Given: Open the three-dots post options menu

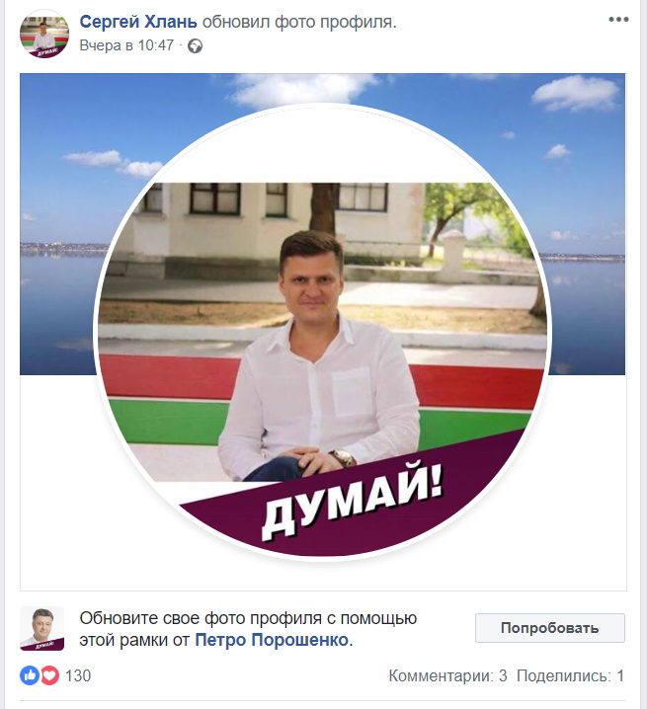Looking at the screenshot, I should [618, 20].
